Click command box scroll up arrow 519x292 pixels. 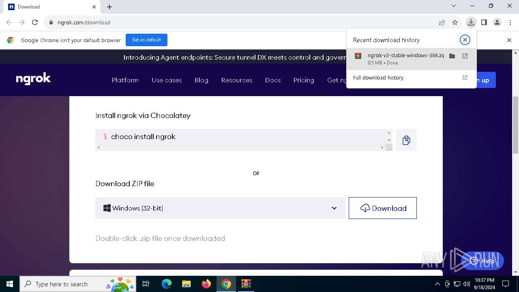pos(389,133)
